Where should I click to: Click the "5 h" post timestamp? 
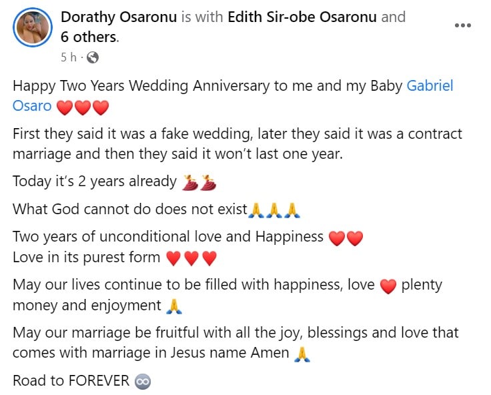click(69, 57)
